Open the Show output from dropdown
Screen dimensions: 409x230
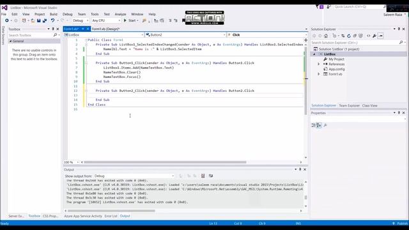[x=134, y=176]
